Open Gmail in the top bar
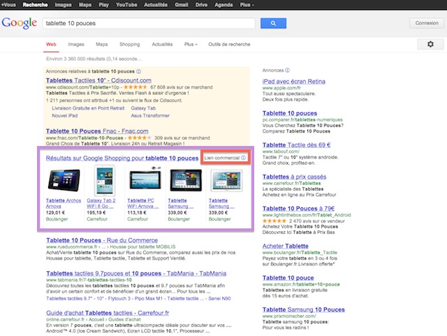This screenshot has width=447, height=336. point(182,5)
